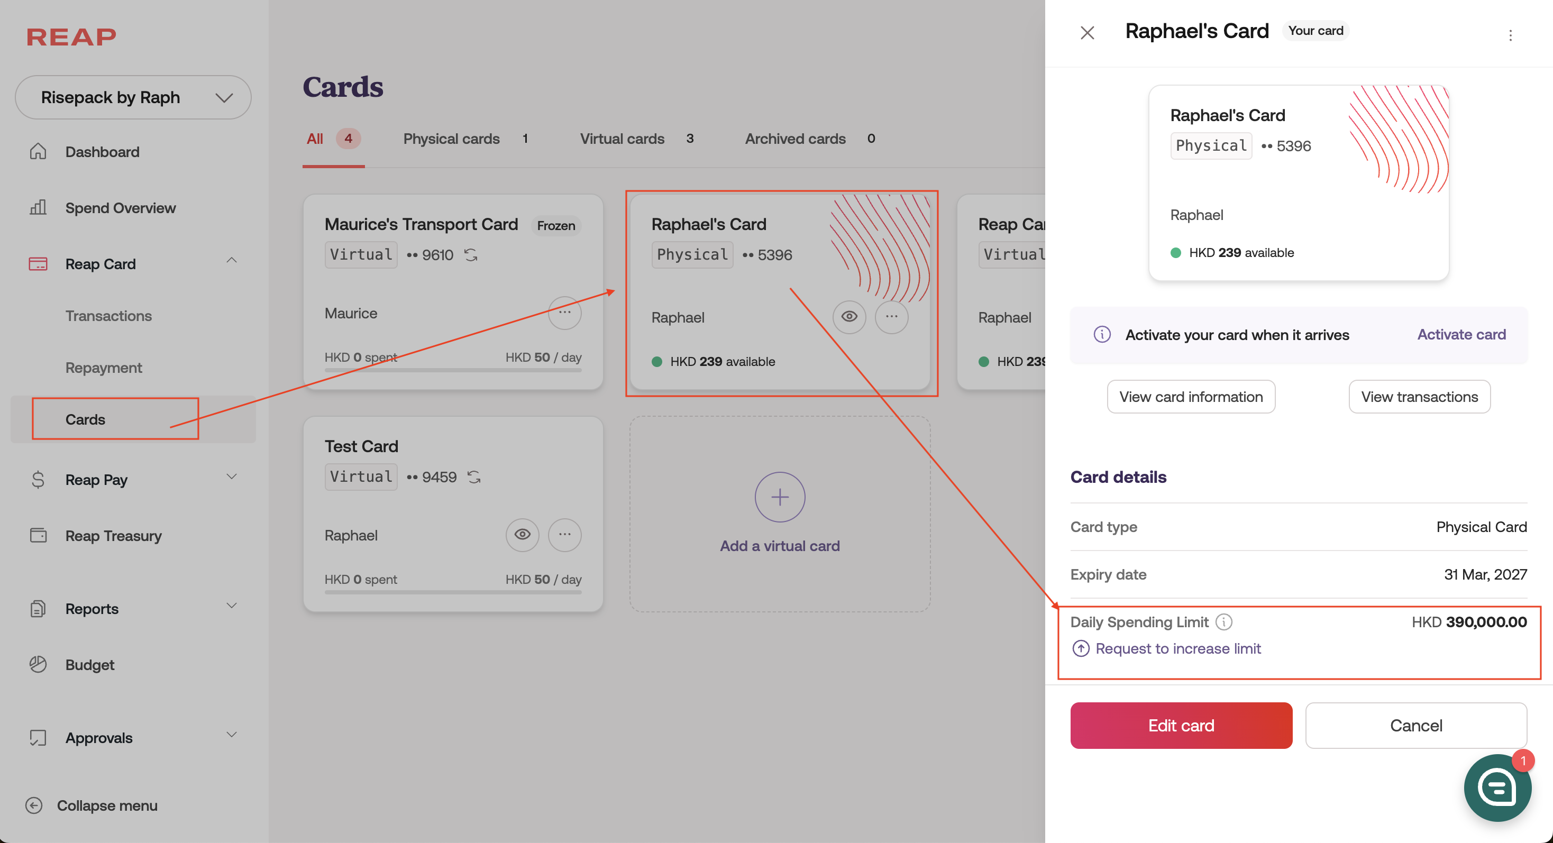The width and height of the screenshot is (1553, 843).
Task: Expand the Reports menu section
Action: [232, 606]
